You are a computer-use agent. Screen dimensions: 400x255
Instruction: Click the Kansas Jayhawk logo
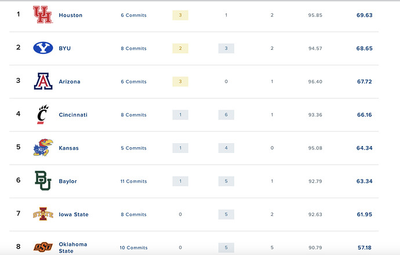(43, 147)
